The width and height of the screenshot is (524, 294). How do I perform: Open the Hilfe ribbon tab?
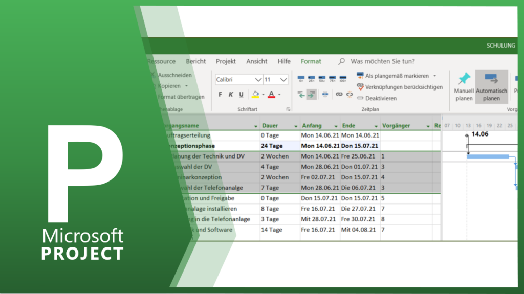284,61
